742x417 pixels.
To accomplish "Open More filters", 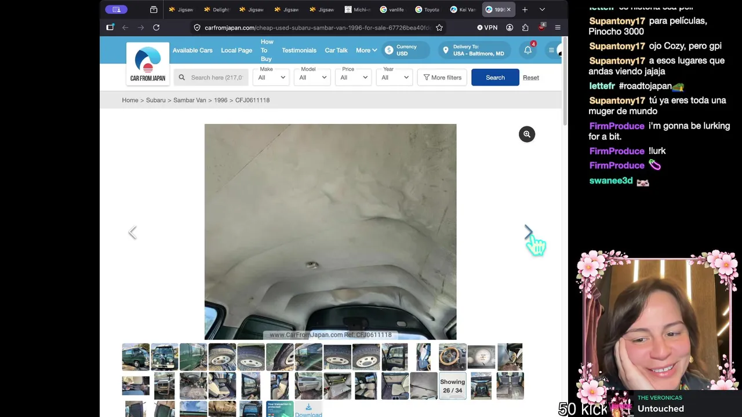I will 442,78.
